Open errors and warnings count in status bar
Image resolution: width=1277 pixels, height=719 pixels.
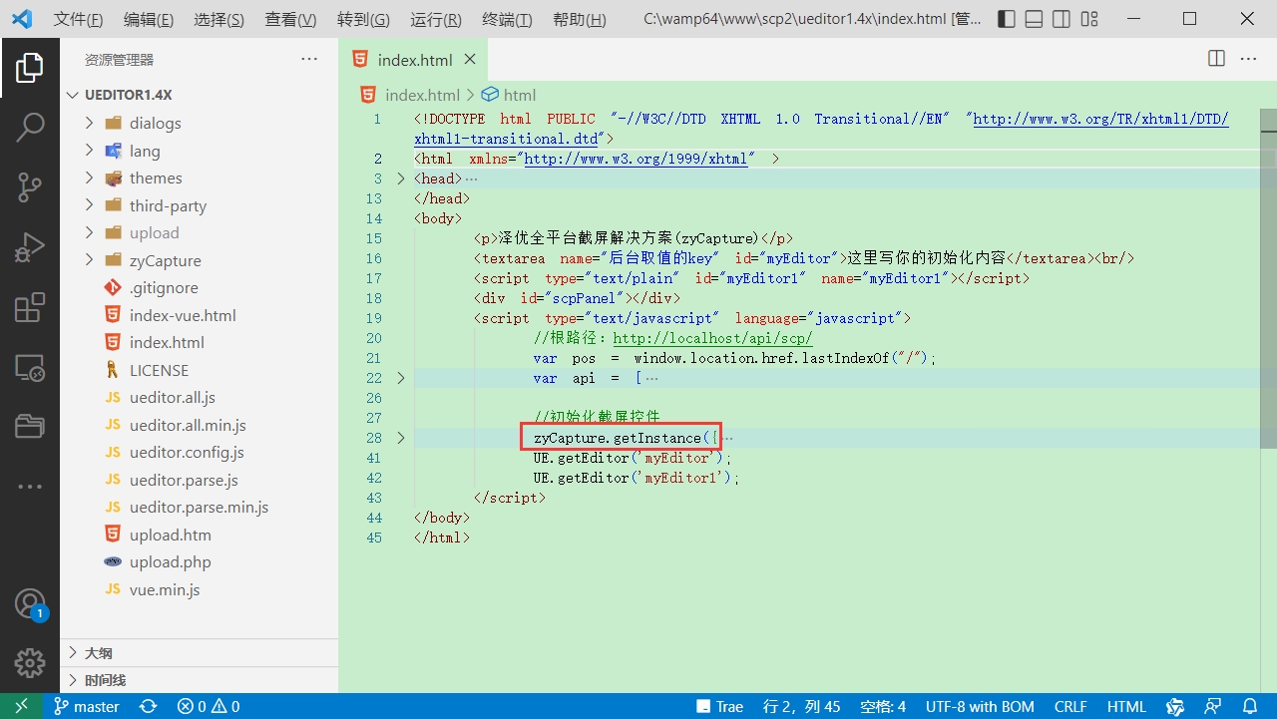[208, 706]
